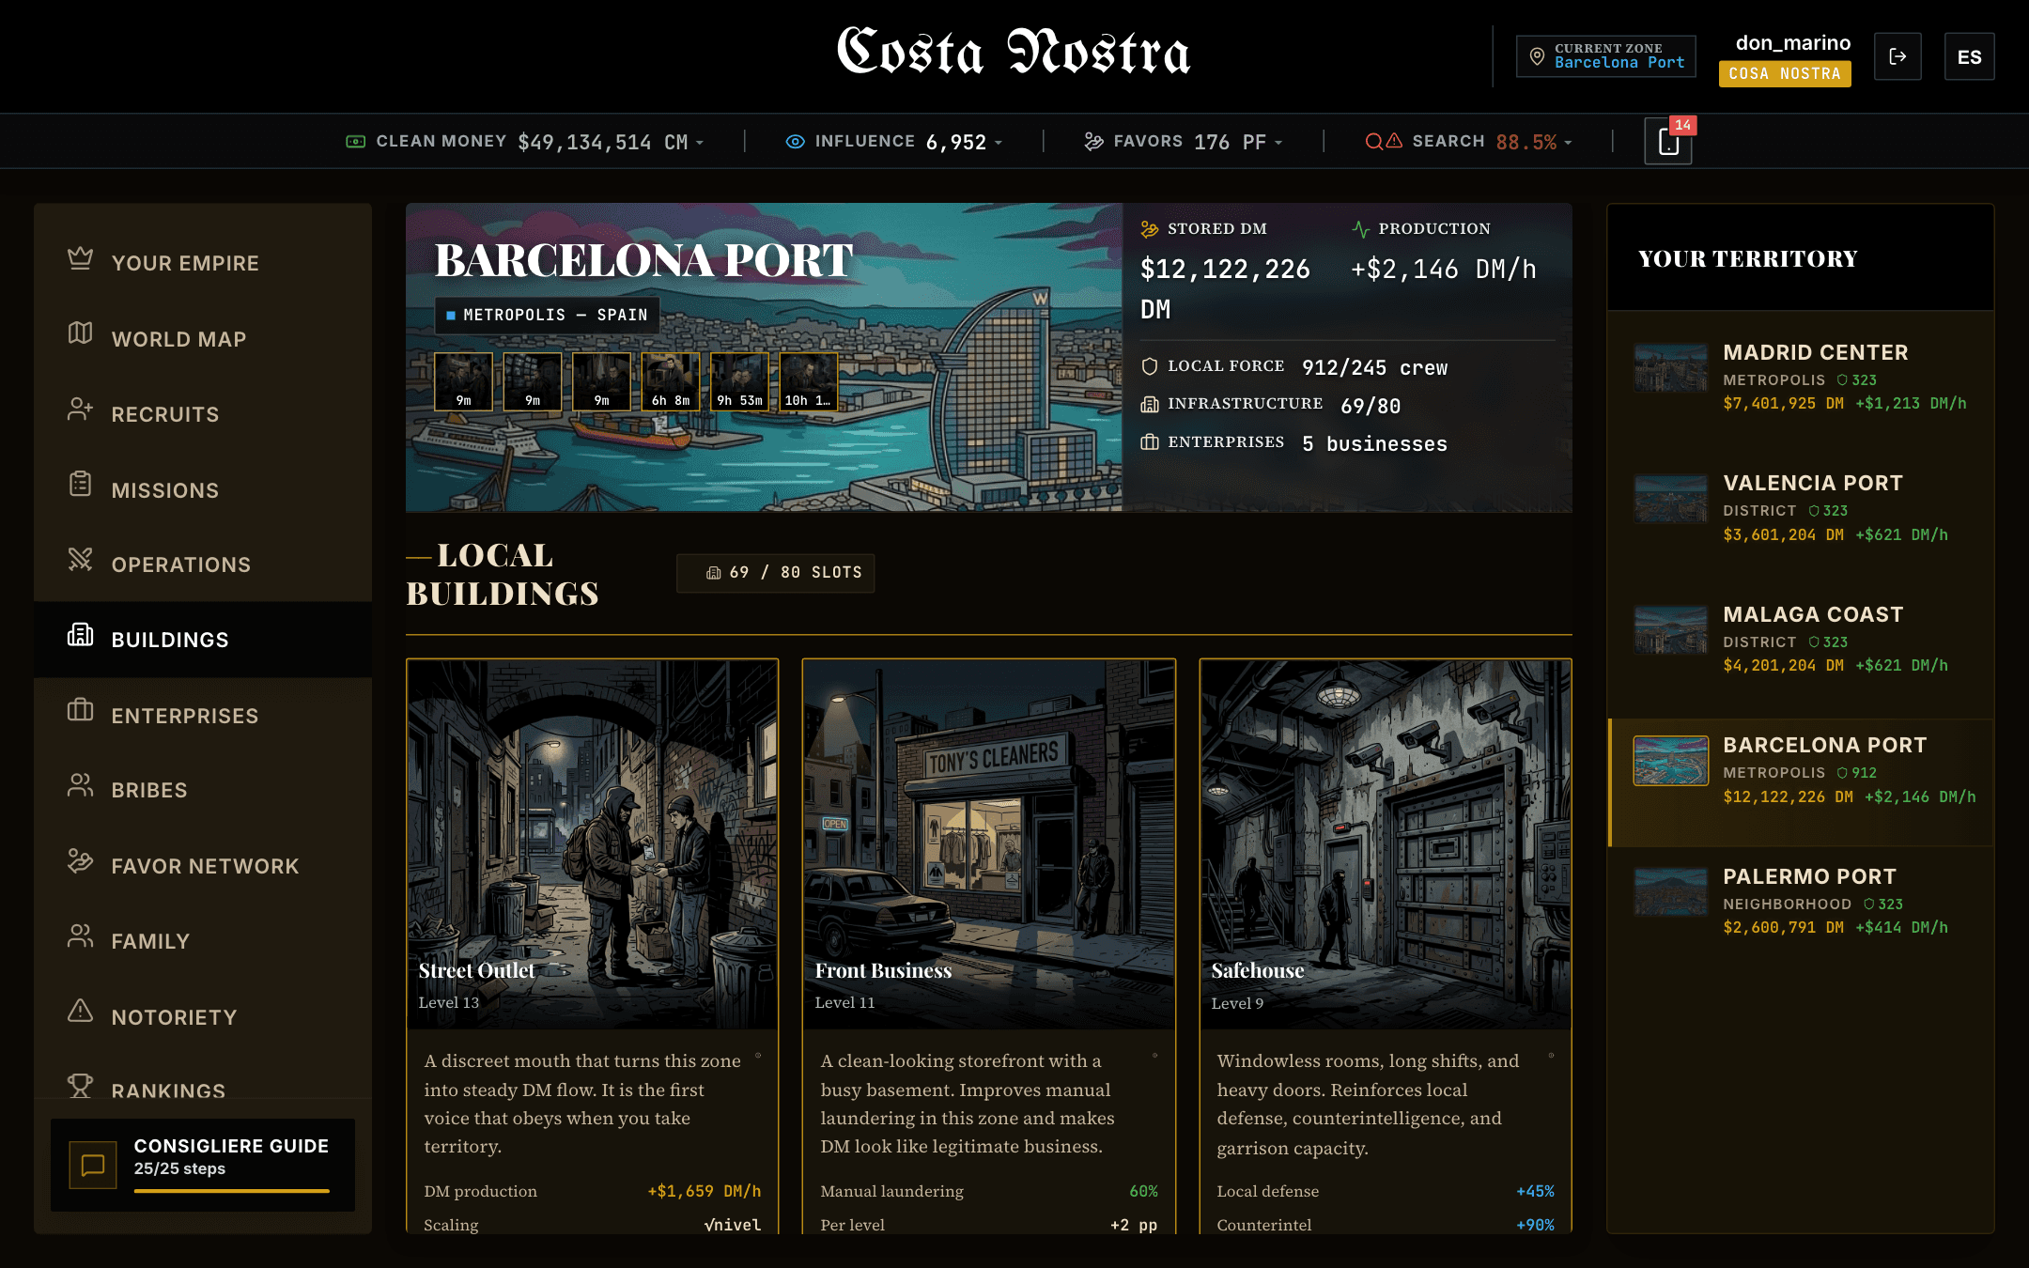
Task: Open the phone notifications icon with badge 14
Action: (x=1668, y=142)
